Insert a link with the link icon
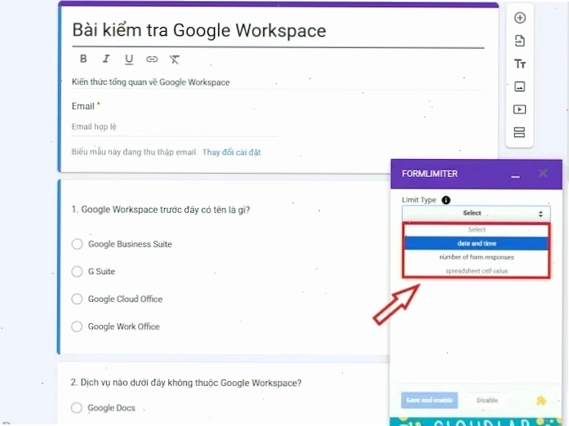 (152, 59)
